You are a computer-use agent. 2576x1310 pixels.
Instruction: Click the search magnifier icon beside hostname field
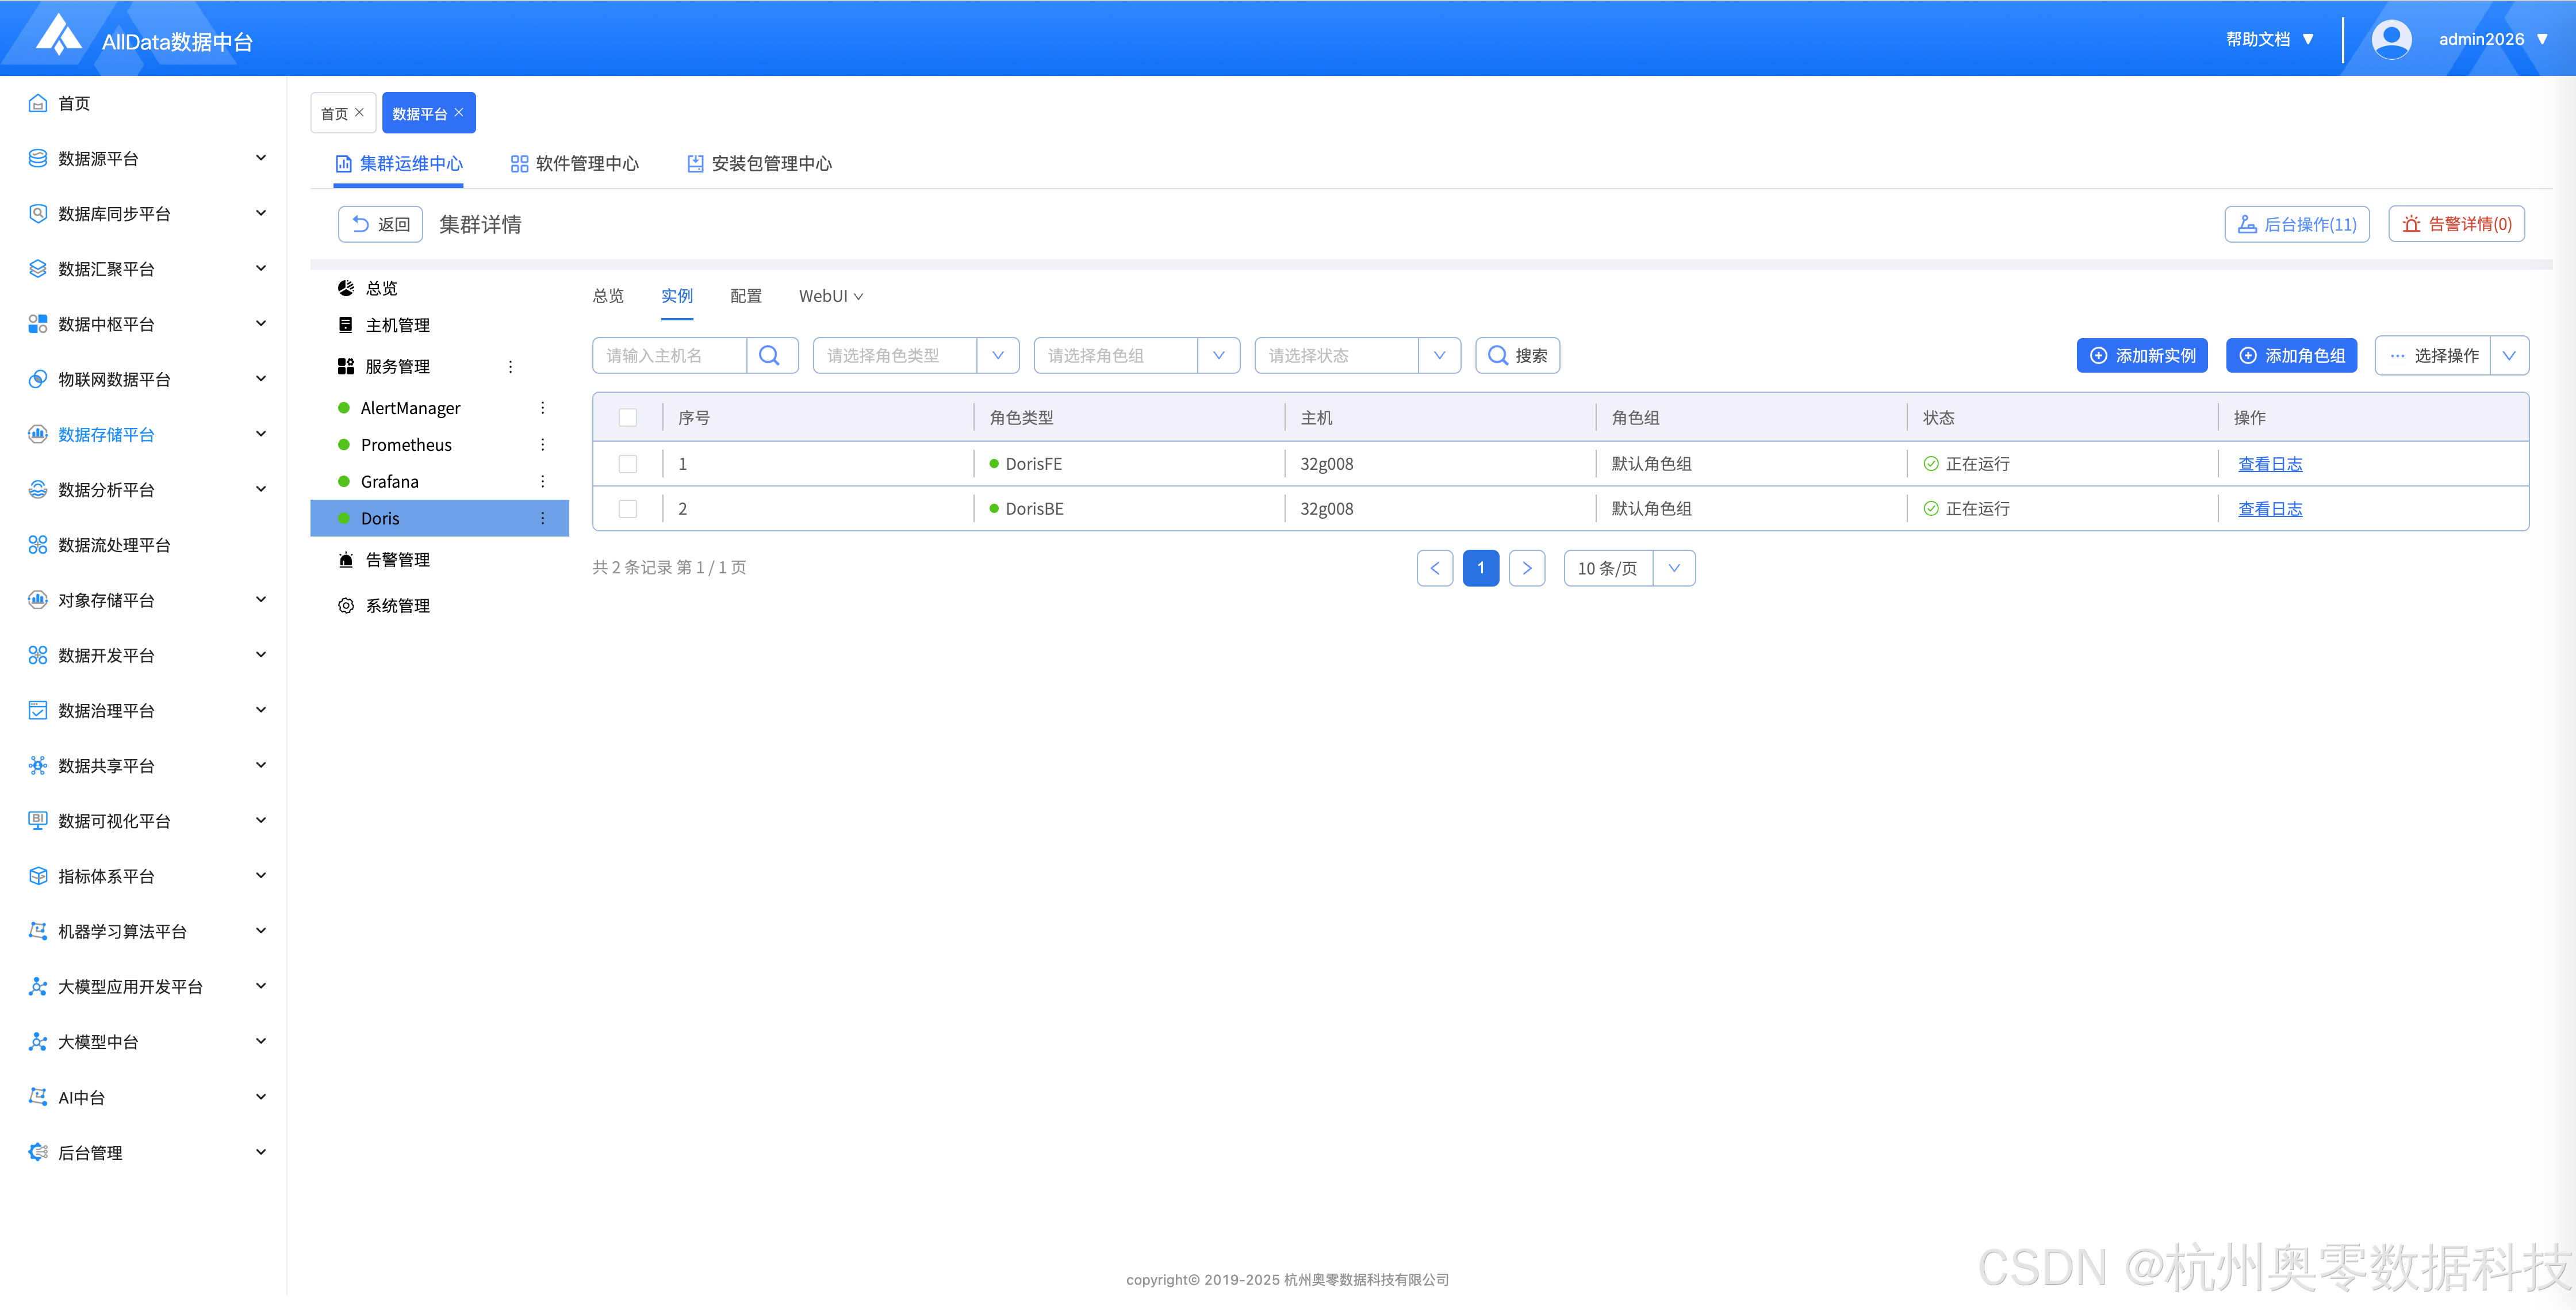point(769,356)
